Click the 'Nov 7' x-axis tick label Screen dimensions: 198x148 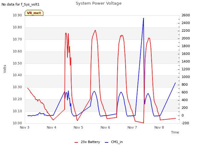[132, 127]
